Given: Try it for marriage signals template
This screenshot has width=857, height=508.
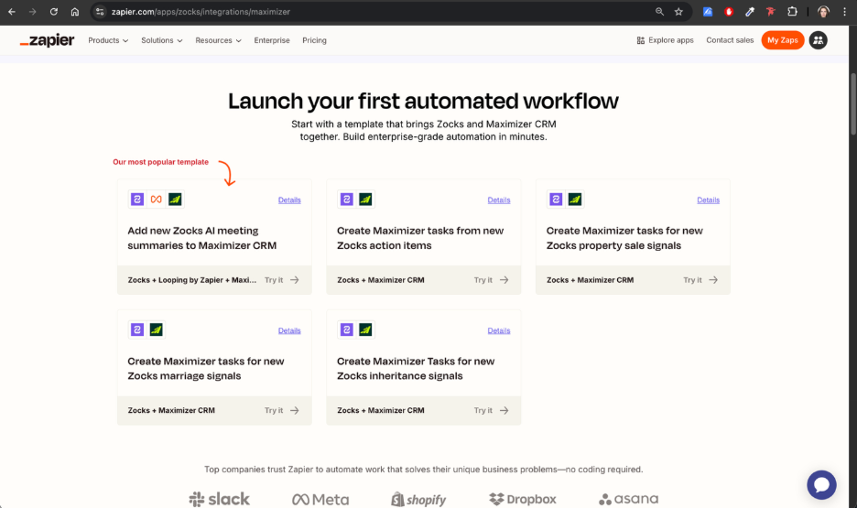Looking at the screenshot, I should coord(281,410).
